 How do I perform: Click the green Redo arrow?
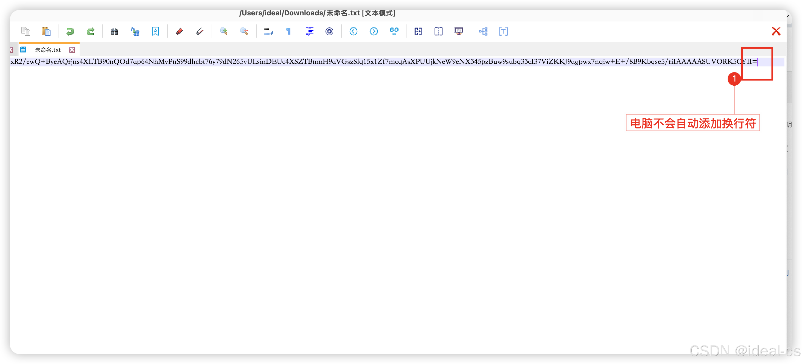(91, 32)
